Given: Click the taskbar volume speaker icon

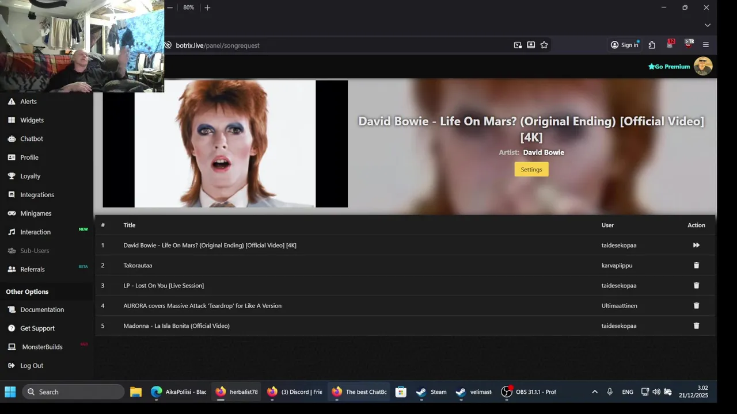Looking at the screenshot, I should click(656, 392).
